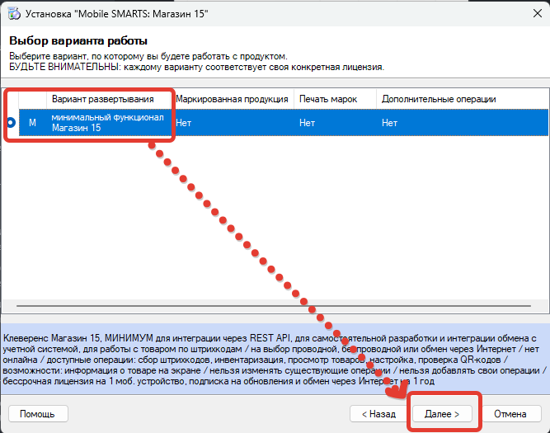Click the "Дополнительные операции" column header
Screen dimensions: 550x433
point(439,99)
